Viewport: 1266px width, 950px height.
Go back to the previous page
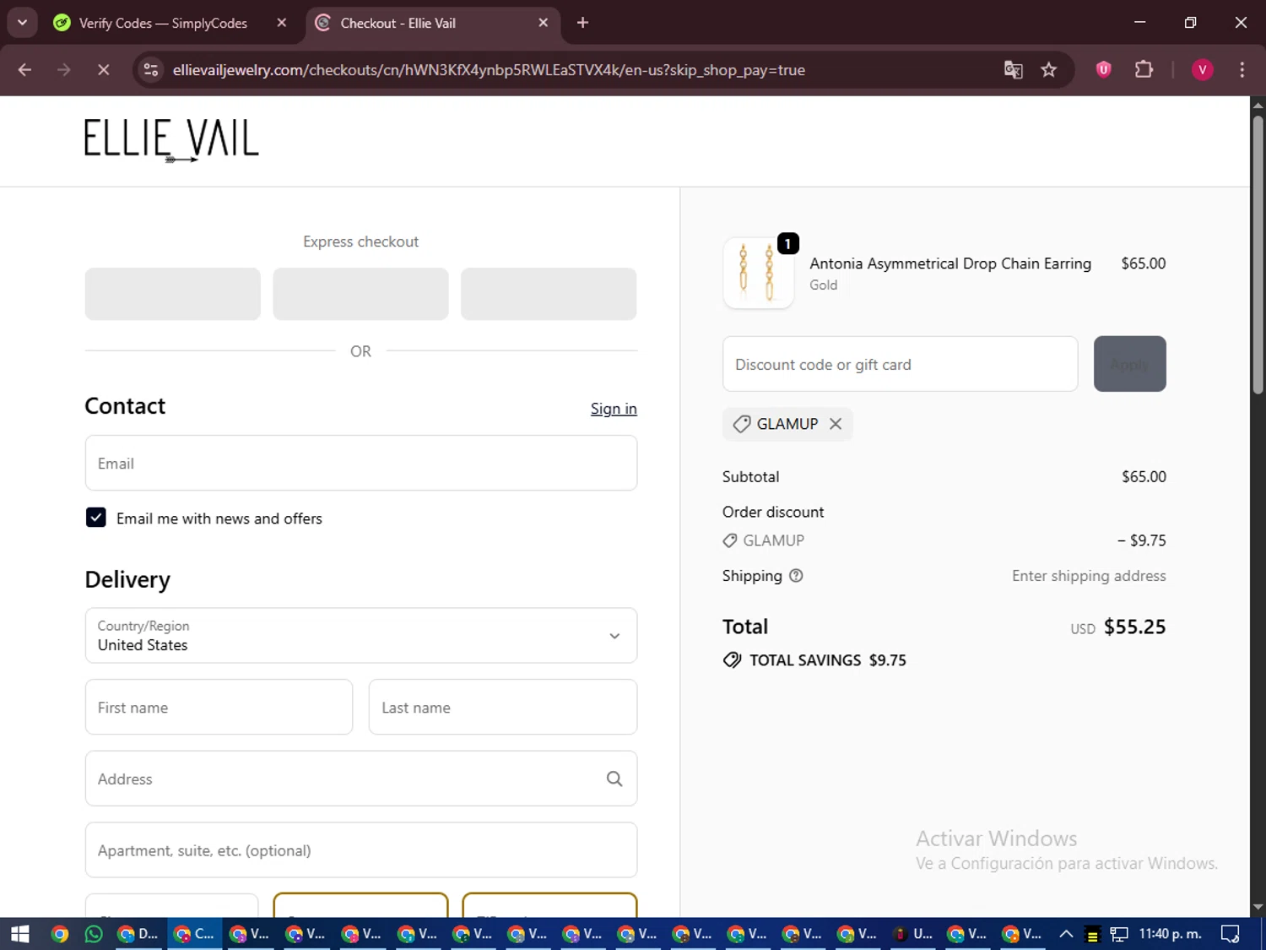point(24,70)
